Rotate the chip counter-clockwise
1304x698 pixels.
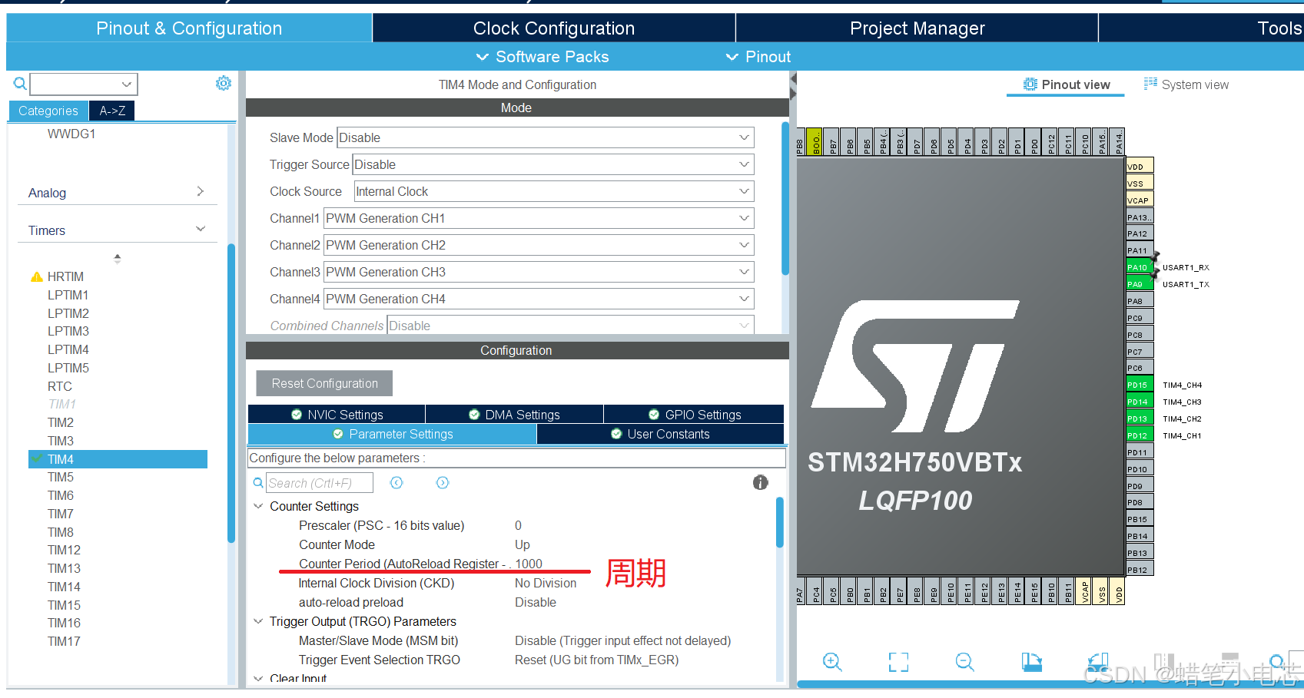[x=1098, y=662]
